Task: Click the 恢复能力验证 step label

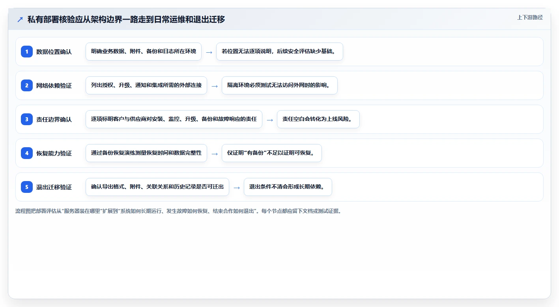Action: (x=54, y=153)
